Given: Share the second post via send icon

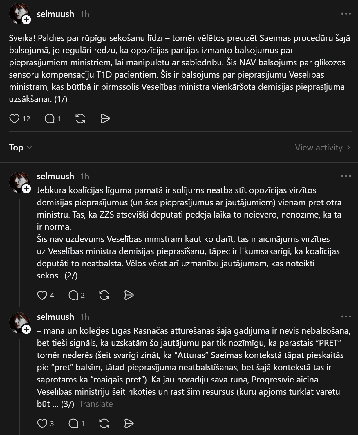Looking at the screenshot, I should [129, 295].
